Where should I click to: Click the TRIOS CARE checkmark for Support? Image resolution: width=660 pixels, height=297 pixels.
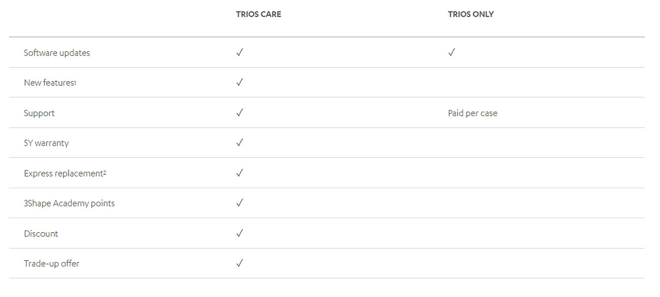(239, 112)
